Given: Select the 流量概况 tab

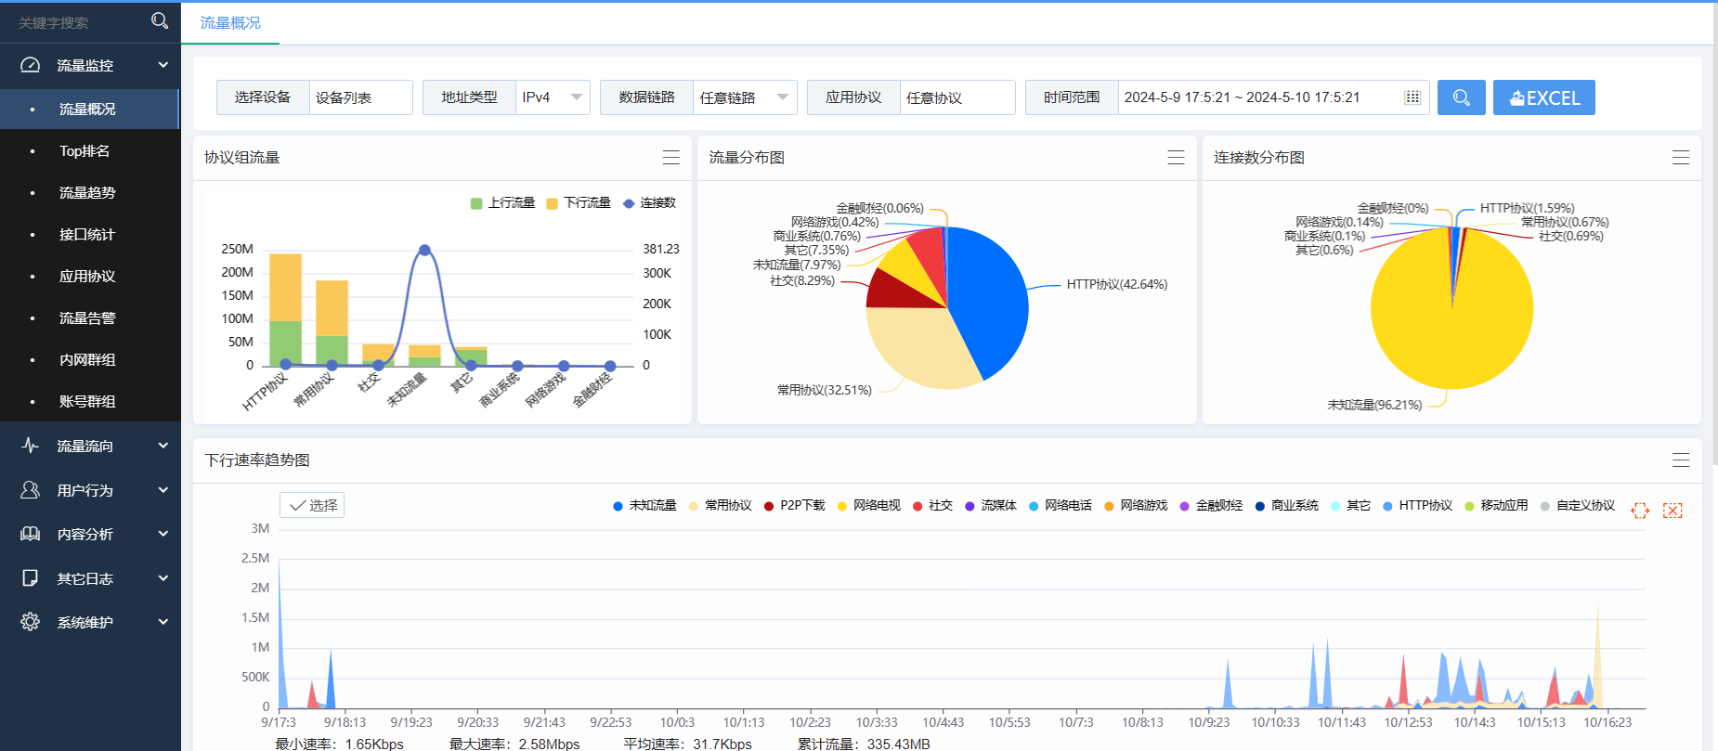Looking at the screenshot, I should [x=230, y=23].
